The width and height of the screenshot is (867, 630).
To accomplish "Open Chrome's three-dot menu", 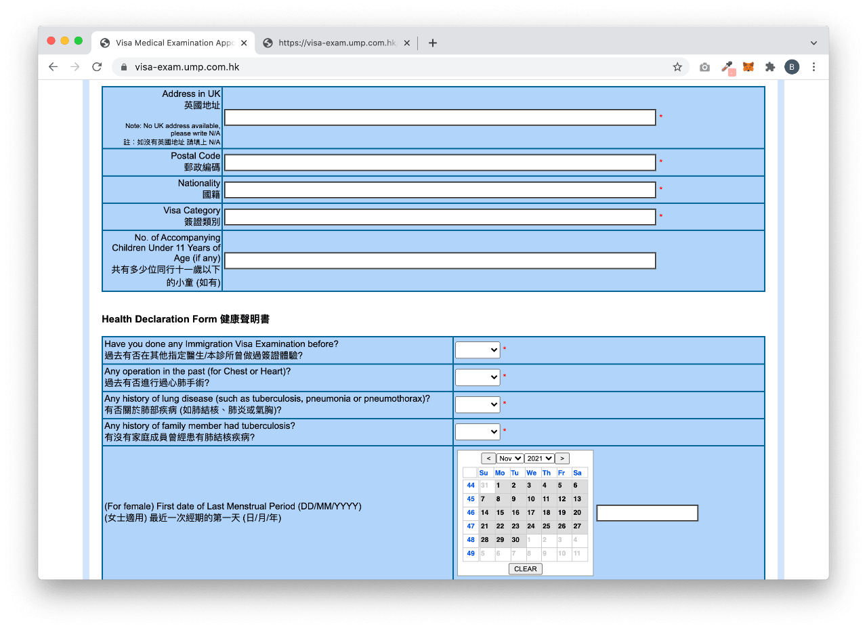I will pyautogui.click(x=813, y=67).
